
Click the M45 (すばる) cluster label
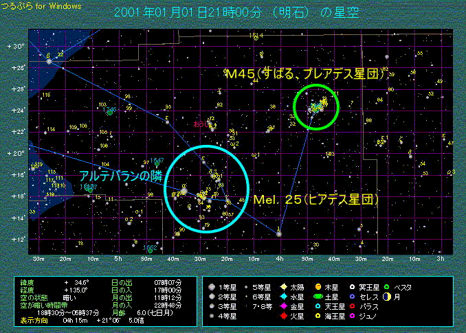pos(304,73)
